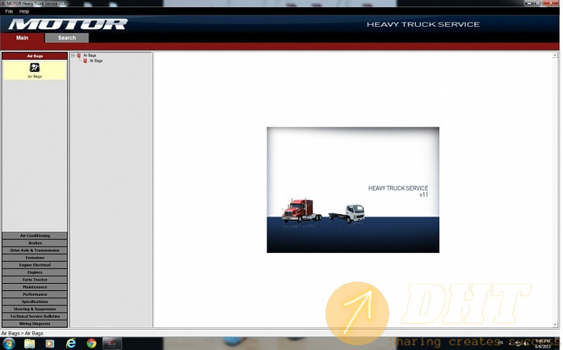Click the Heavy Truck Service v11 splash image
The height and width of the screenshot is (350, 563).
click(353, 189)
